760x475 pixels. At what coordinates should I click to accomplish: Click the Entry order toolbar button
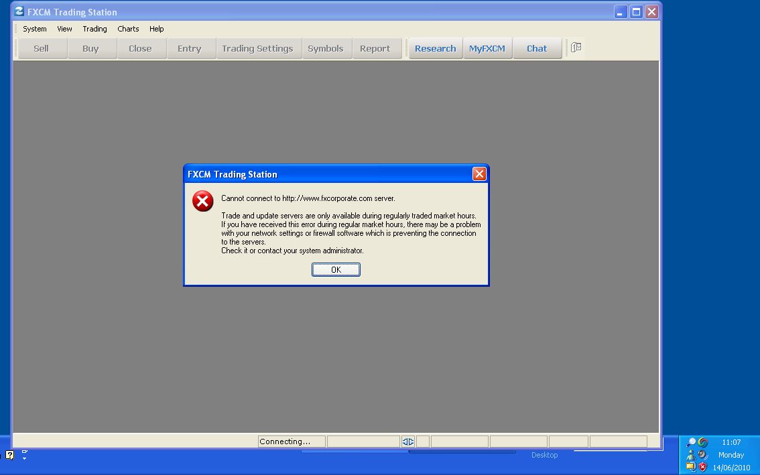[190, 48]
